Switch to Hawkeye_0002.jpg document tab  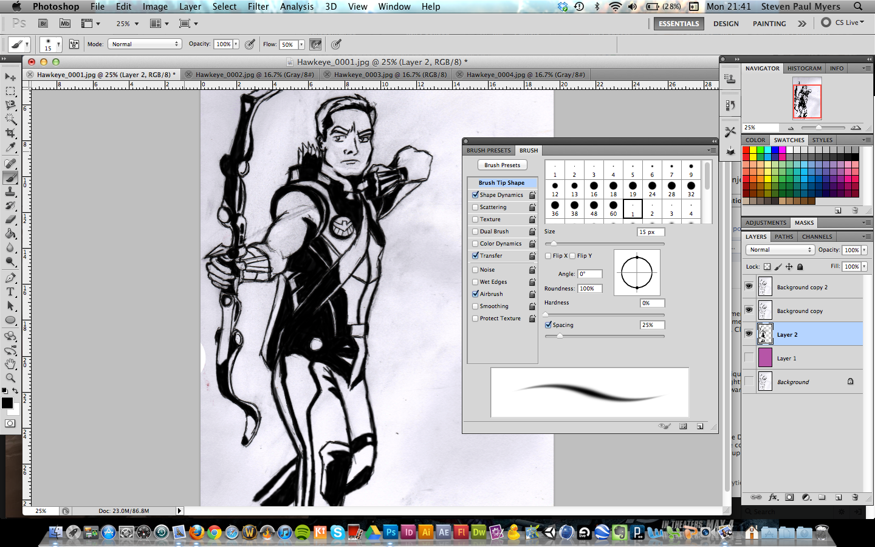click(x=255, y=75)
